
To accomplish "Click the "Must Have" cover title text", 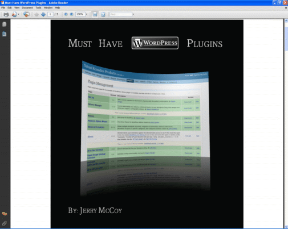I will (x=95, y=43).
